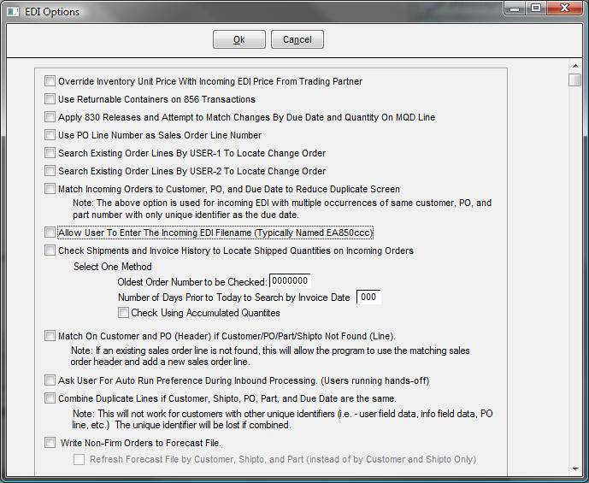589x483 pixels.
Task: Maximize the EDI Options window
Action: coord(536,9)
